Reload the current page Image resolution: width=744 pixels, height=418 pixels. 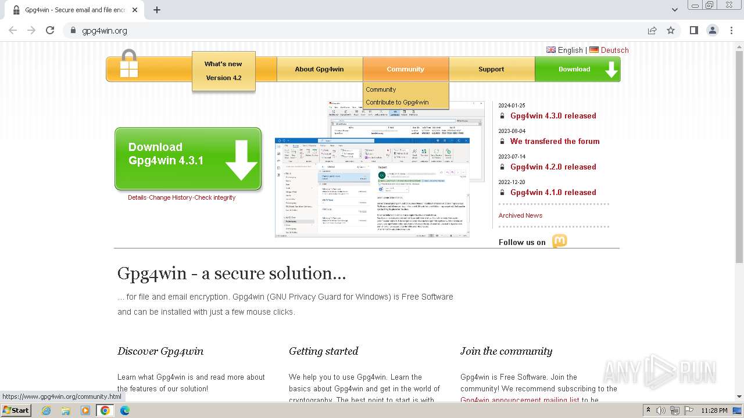pyautogui.click(x=50, y=31)
